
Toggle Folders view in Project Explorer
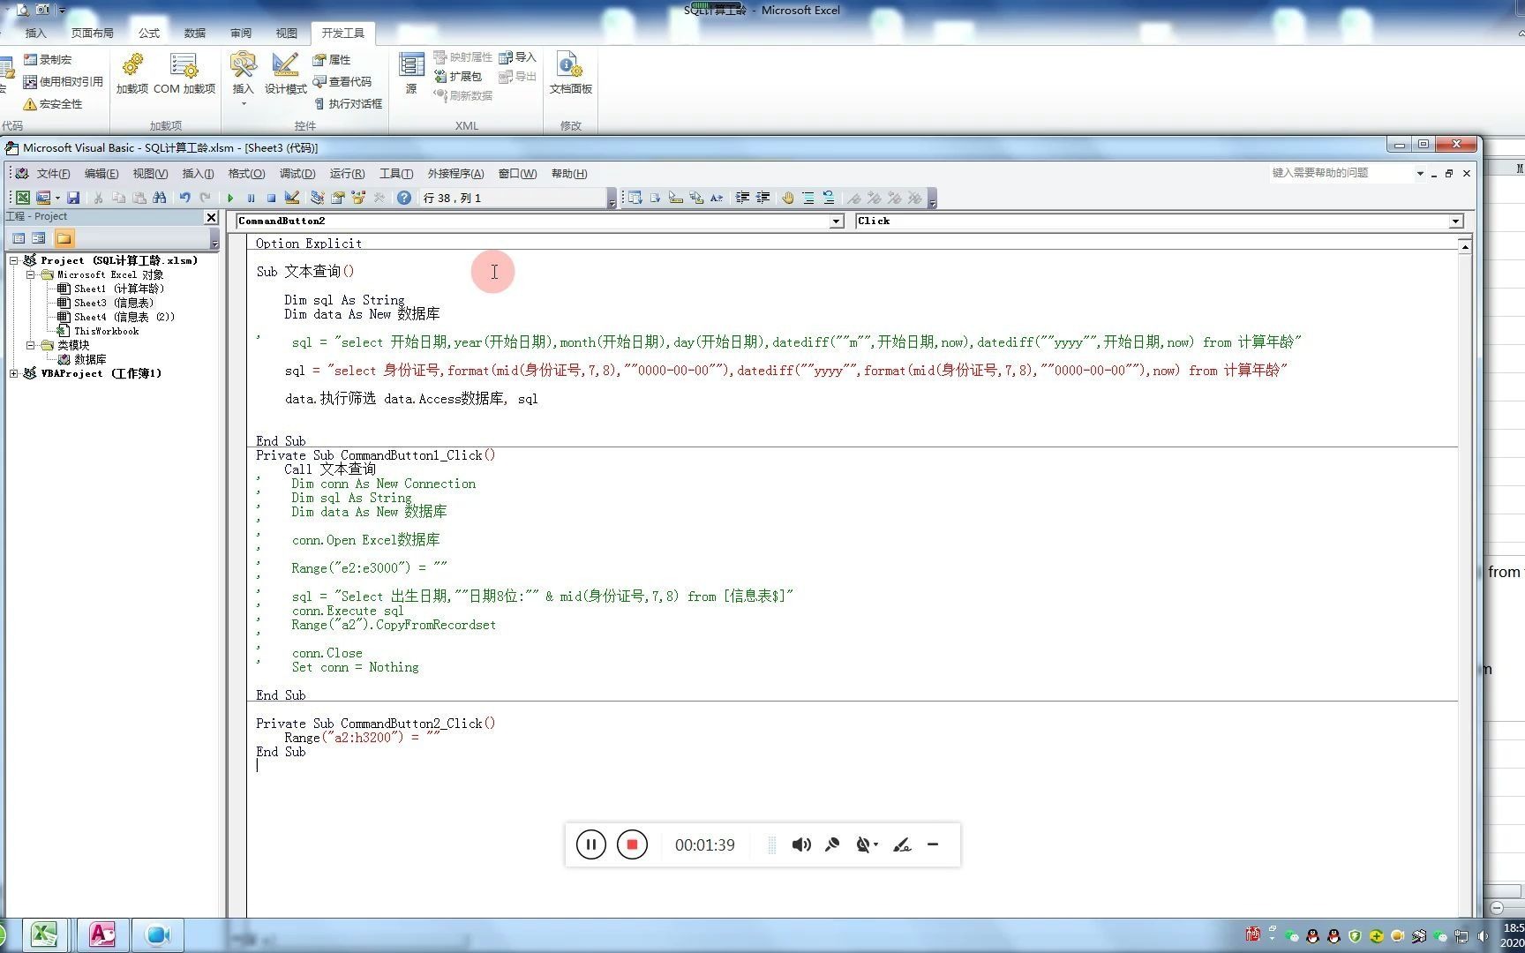tap(64, 237)
